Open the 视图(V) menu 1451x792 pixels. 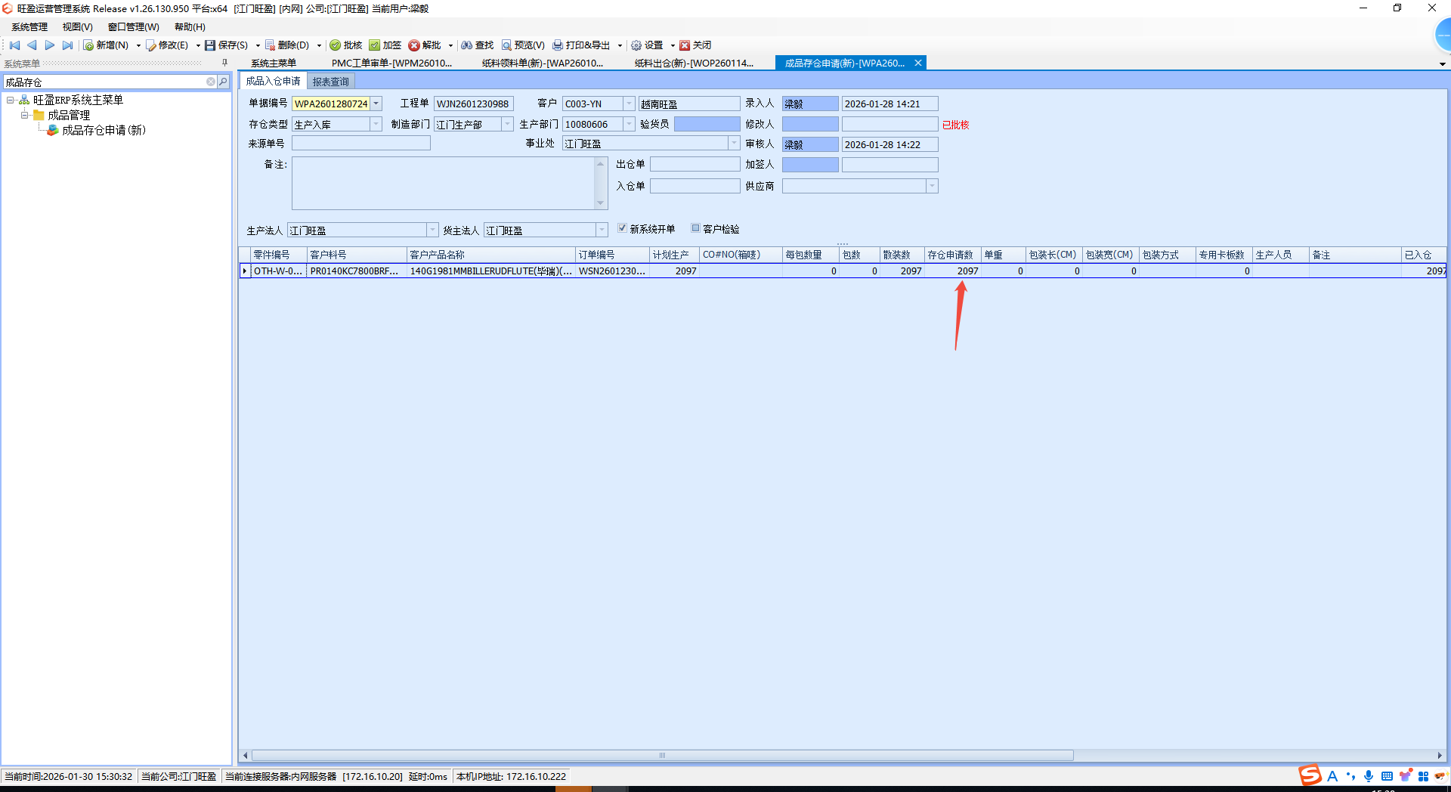point(77,27)
